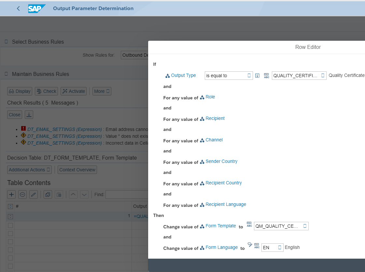365x272 pixels.
Task: Select row 1 checkbox in table
Action: point(10,217)
